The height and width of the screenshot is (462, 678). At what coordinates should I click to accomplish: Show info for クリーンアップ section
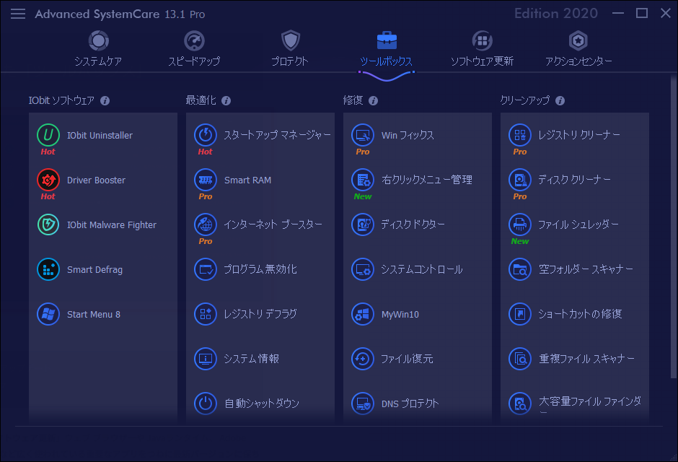(560, 101)
